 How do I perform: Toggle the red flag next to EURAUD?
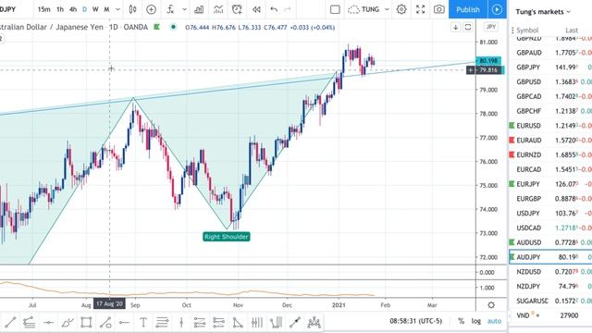tap(512, 140)
